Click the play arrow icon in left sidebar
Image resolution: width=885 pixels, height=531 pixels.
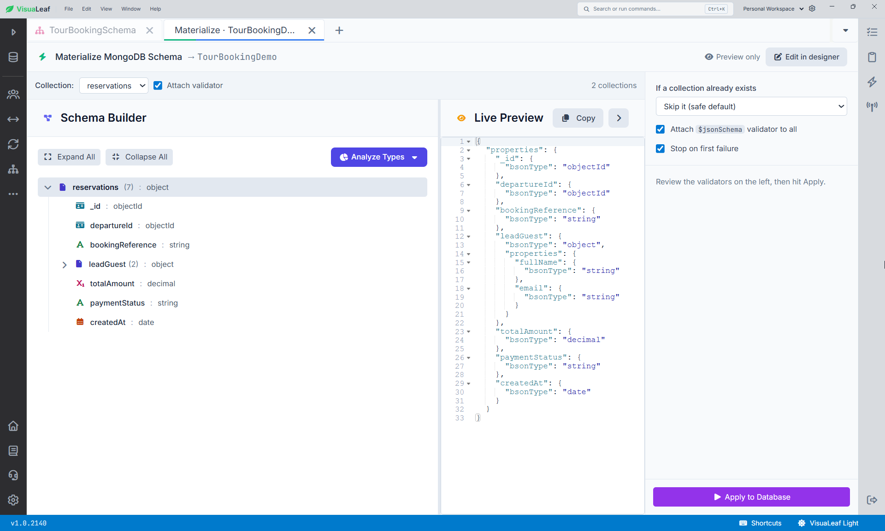[x=13, y=32]
